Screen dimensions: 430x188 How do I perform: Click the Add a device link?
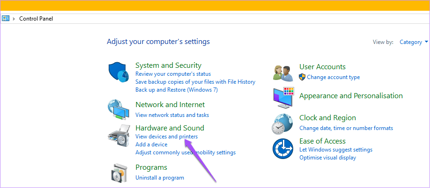pos(151,144)
